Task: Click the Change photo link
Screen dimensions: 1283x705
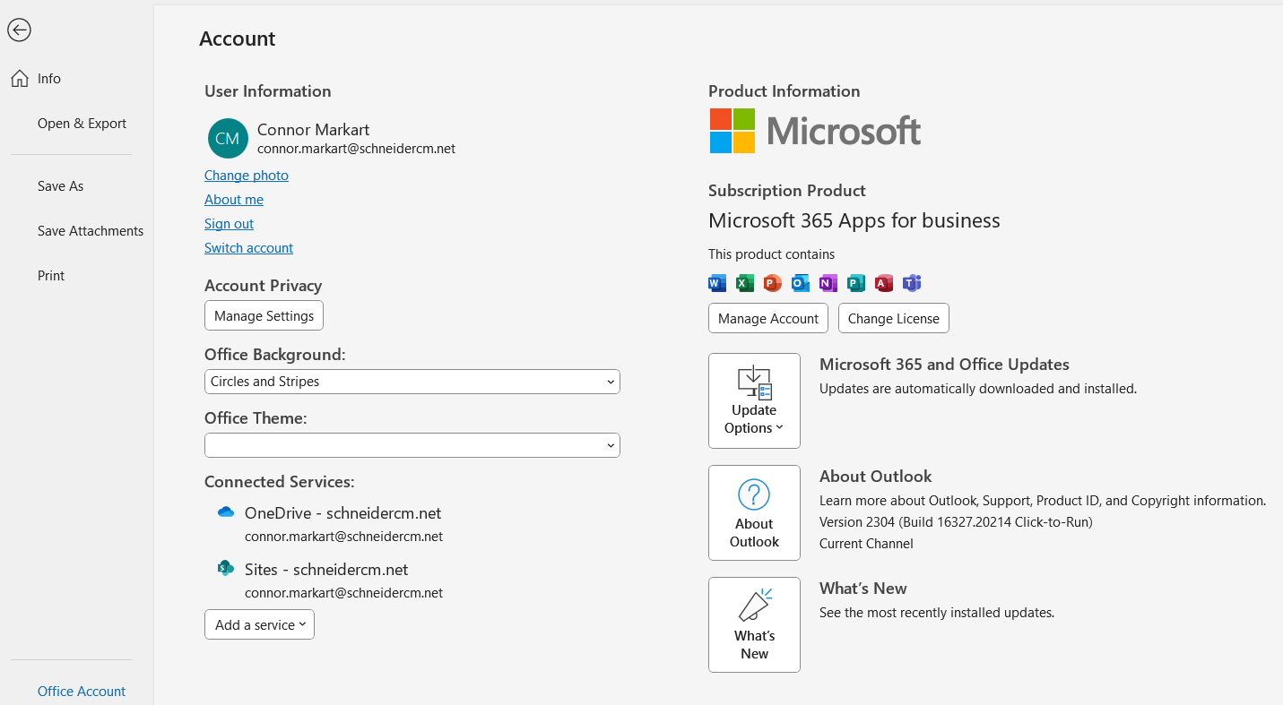Action: (247, 176)
